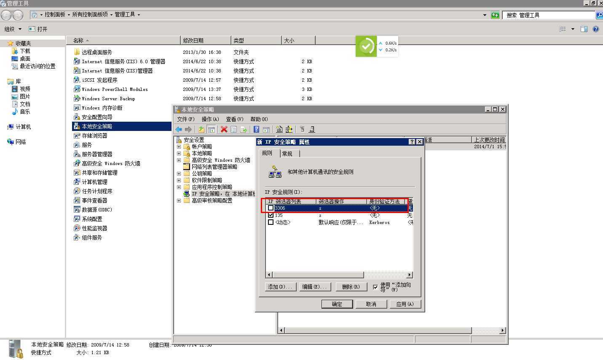The height and width of the screenshot is (360, 603).
Task: Switch to the 常规 tab
Action: click(289, 154)
